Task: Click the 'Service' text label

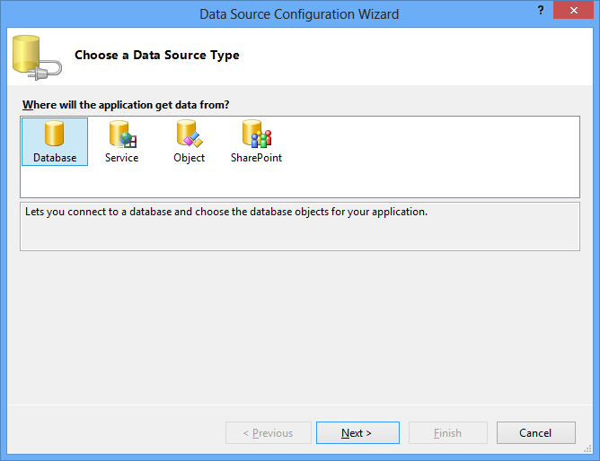Action: click(121, 158)
